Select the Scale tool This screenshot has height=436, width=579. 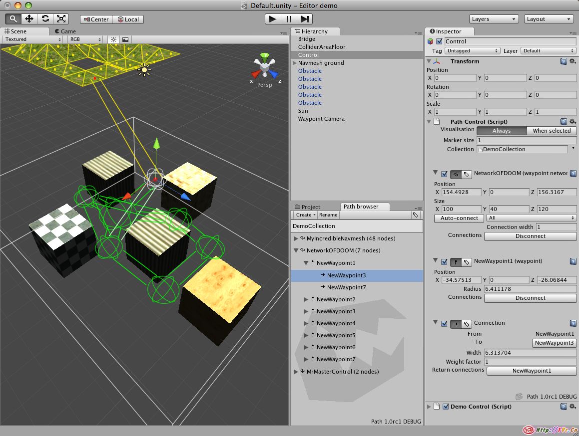[x=61, y=19]
